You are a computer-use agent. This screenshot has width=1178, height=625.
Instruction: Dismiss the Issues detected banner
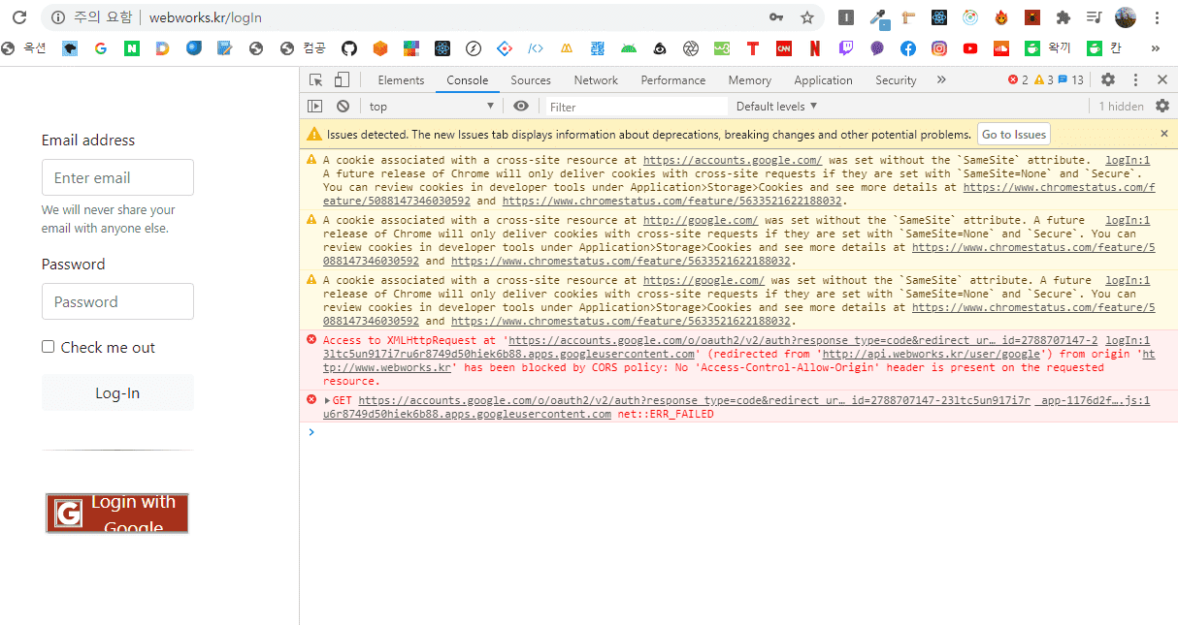point(1164,134)
